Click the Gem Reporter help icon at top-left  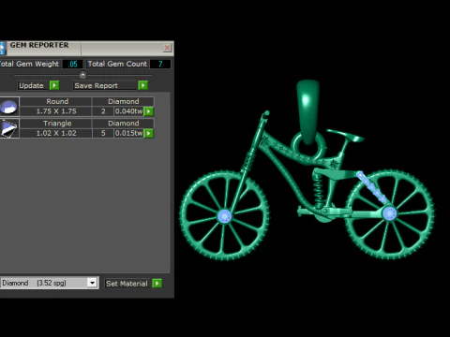pos(3,48)
